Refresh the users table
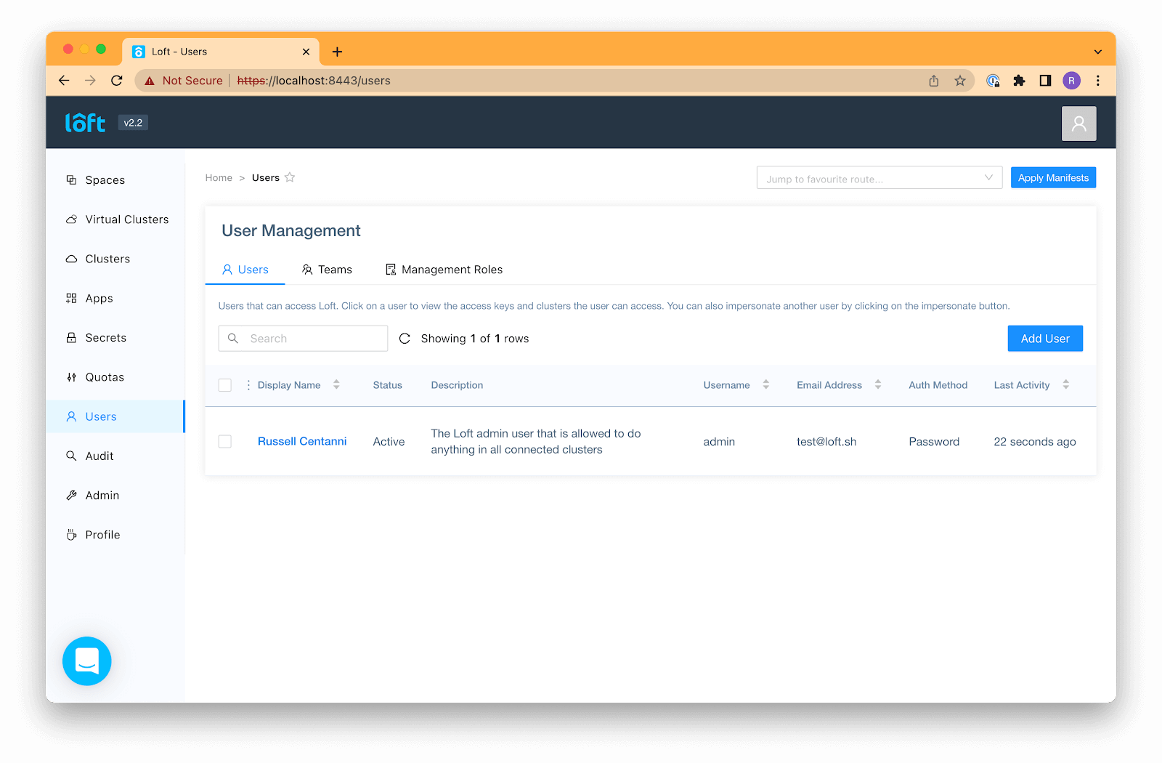This screenshot has height=763, width=1162. click(405, 338)
